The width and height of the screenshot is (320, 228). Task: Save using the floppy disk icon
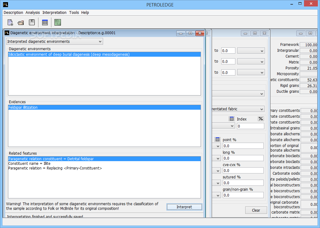[32, 22]
